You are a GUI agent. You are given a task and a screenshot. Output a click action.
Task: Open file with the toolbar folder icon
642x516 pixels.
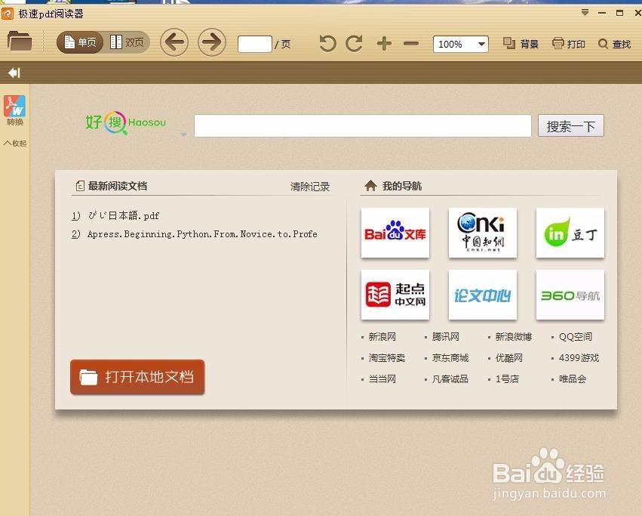pos(20,41)
